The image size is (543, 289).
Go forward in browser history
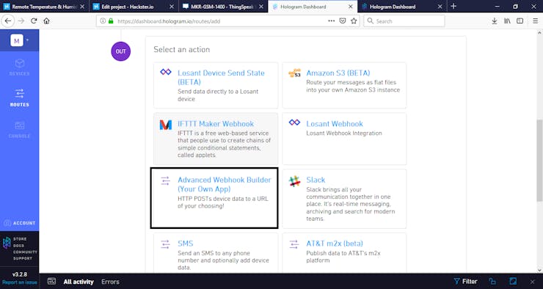click(21, 21)
